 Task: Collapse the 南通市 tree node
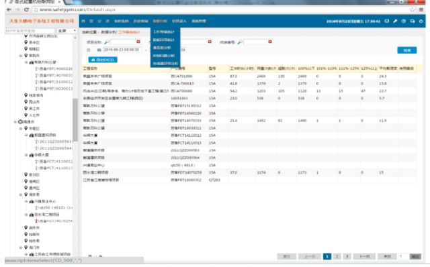pos(15,122)
